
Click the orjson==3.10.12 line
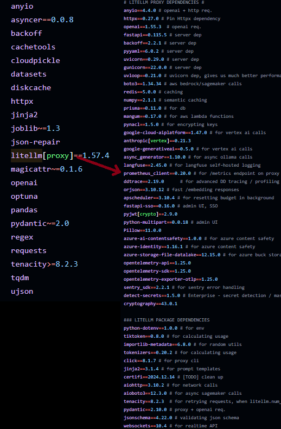[x=181, y=190]
